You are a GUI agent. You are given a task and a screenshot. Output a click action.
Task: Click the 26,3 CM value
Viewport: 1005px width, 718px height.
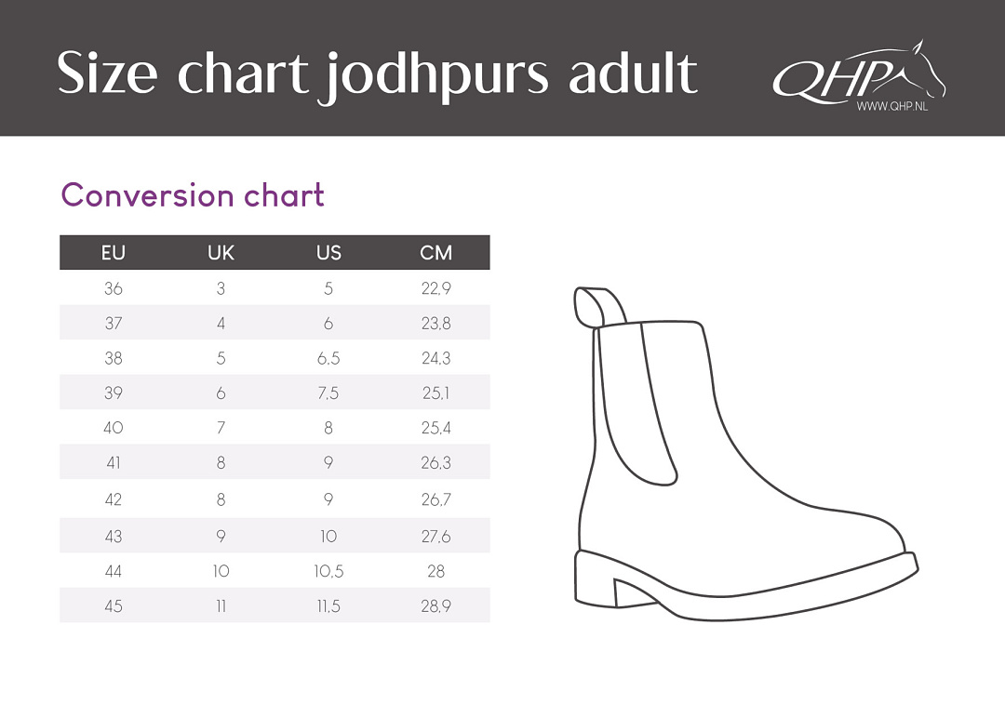[x=435, y=463]
